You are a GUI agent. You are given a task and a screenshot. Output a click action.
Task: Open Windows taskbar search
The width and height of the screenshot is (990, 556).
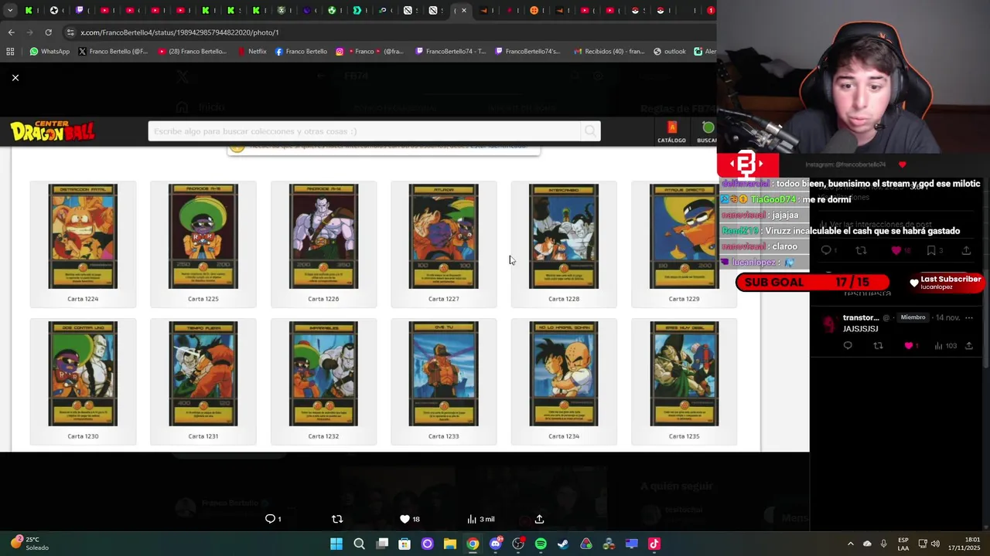click(359, 544)
